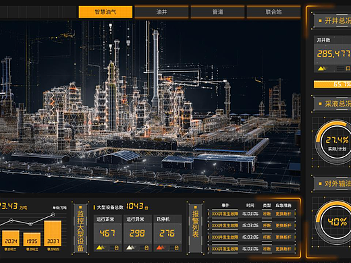Click the 298 value
This screenshot has height=263, width=351.
137,233
